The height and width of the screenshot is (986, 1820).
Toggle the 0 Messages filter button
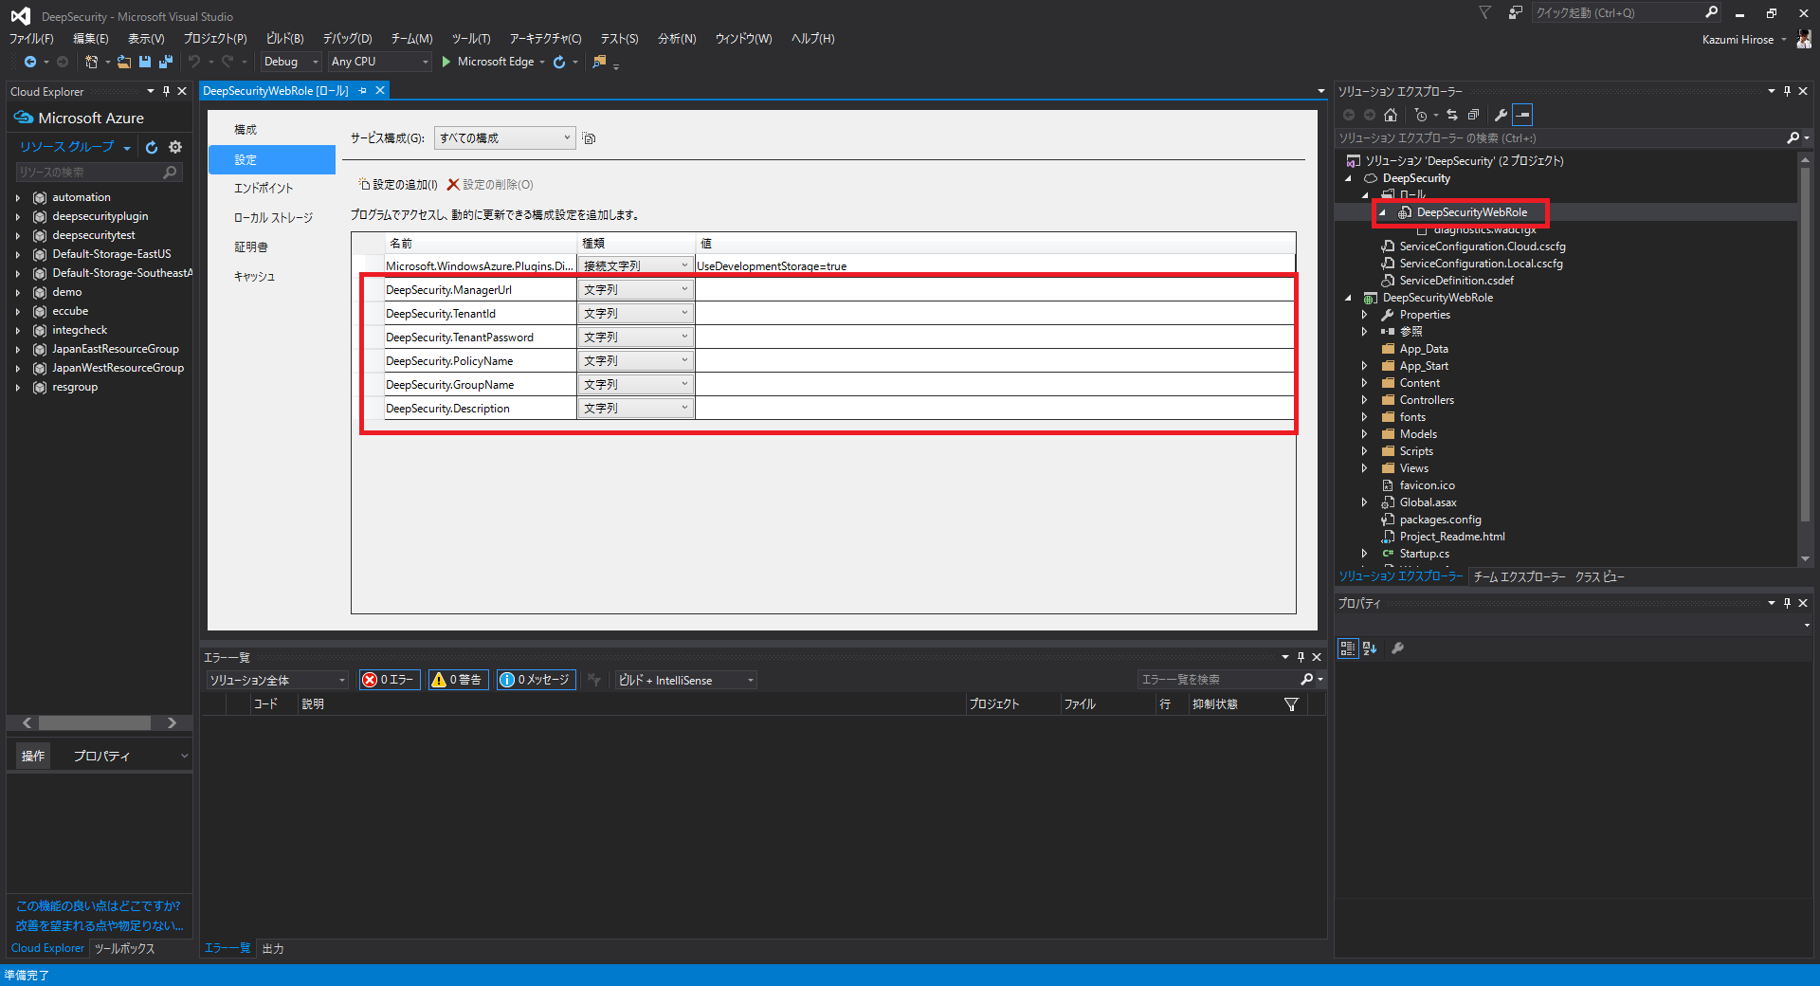(x=537, y=680)
